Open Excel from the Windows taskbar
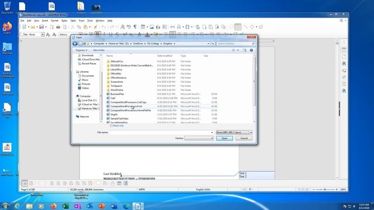Image resolution: width=374 pixels, height=210 pixels. (x=65, y=206)
